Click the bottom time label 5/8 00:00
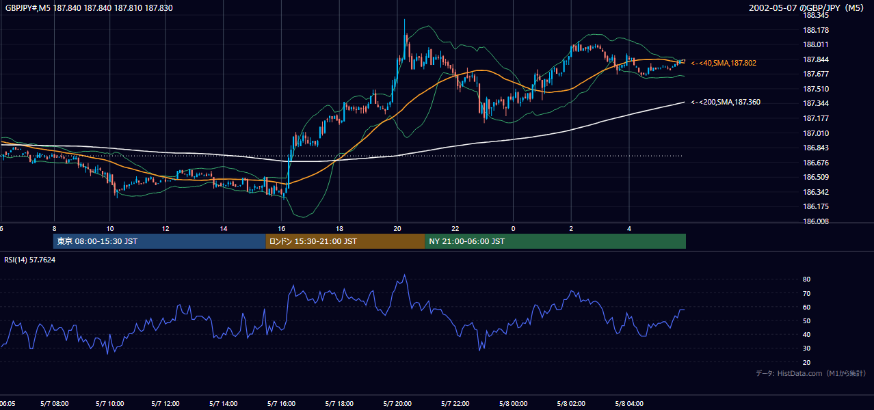Image resolution: width=874 pixels, height=410 pixels. tap(513, 404)
